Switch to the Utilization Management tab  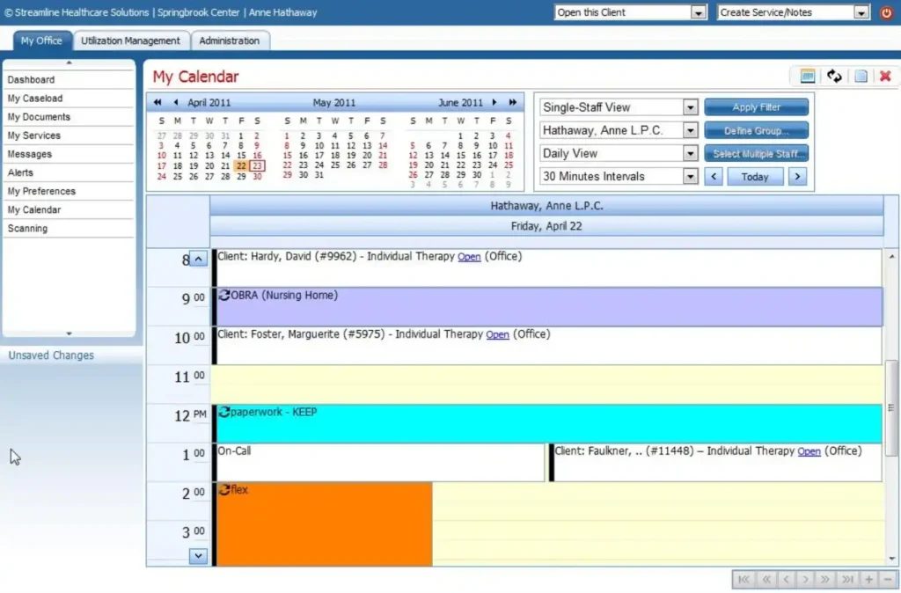(x=131, y=40)
